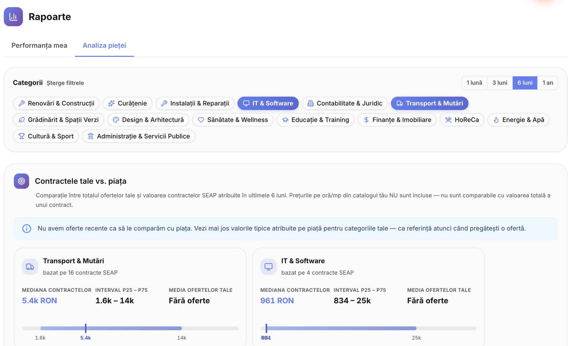Click the 1.6k – 14k interval value

[115, 301]
